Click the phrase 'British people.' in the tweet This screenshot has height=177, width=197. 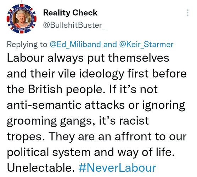pyautogui.click(x=67, y=90)
